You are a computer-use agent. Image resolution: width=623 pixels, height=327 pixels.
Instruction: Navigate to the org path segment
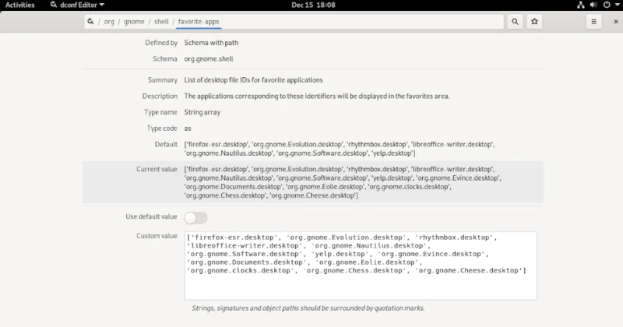click(x=109, y=22)
